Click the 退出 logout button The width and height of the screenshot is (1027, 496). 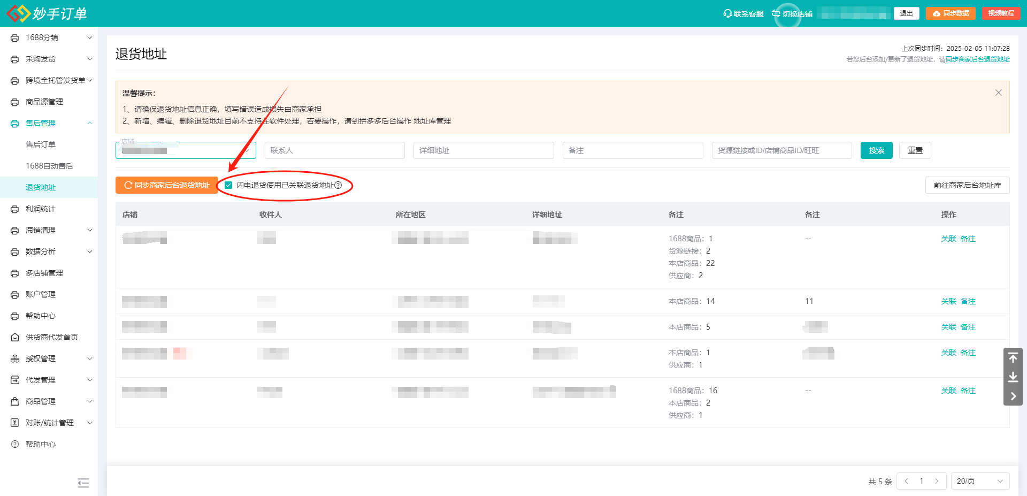[x=907, y=13]
